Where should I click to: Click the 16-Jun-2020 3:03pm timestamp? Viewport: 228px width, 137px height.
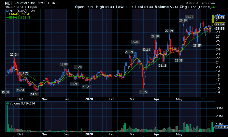click(21, 7)
